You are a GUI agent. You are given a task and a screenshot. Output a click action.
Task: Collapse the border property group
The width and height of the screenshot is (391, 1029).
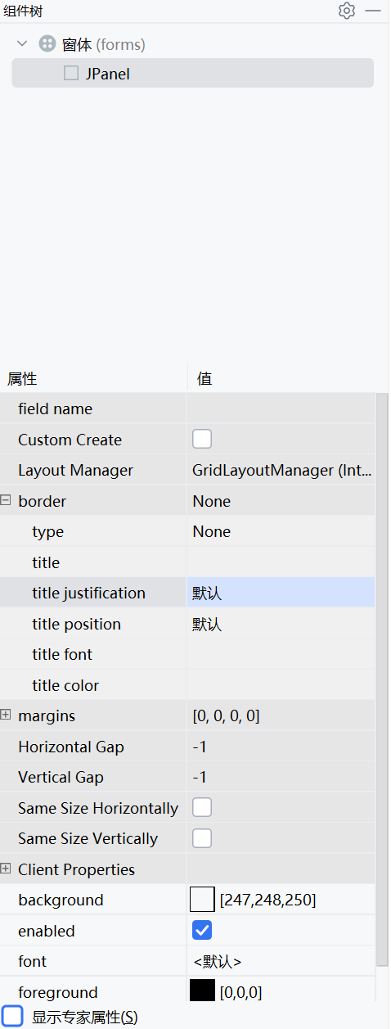[x=6, y=500]
